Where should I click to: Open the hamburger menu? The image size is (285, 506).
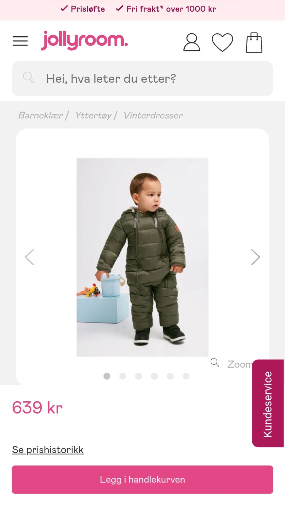click(20, 41)
